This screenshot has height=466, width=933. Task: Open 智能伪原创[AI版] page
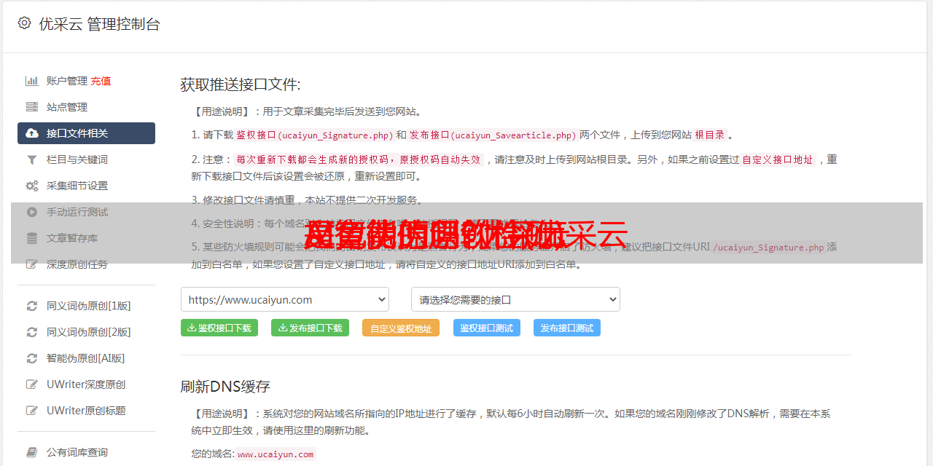click(86, 358)
